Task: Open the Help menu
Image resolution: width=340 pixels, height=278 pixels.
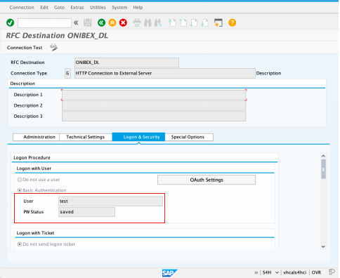Action: (138, 8)
